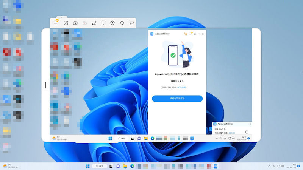Click the VIP badge icon in ApowerMirror title bar
Viewport: 303px width, 170px height.
pyautogui.click(x=191, y=34)
